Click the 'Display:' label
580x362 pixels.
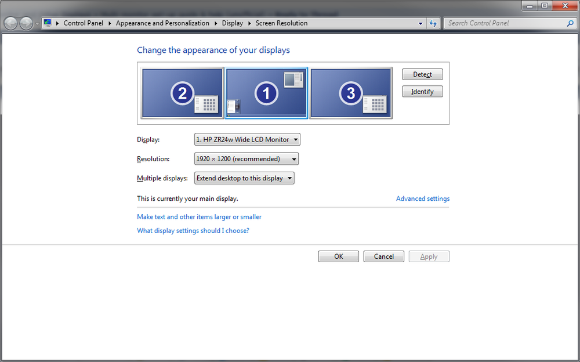(x=148, y=140)
